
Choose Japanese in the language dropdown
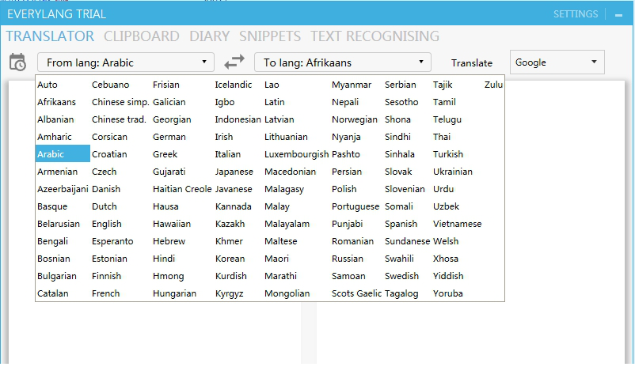[x=234, y=172]
